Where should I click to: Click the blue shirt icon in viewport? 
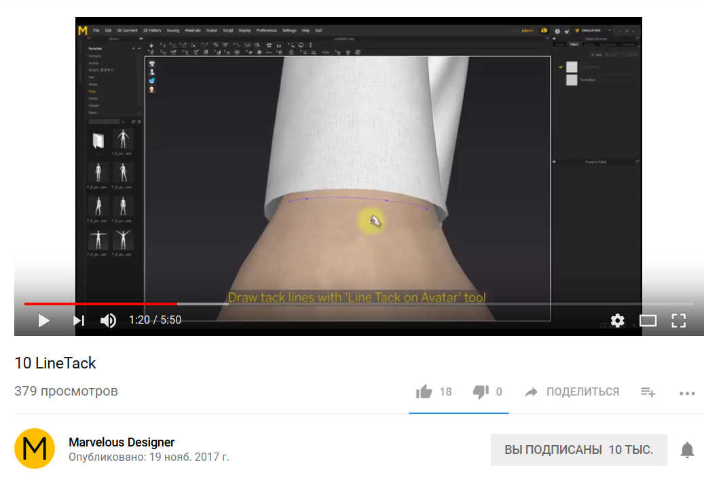(x=152, y=81)
